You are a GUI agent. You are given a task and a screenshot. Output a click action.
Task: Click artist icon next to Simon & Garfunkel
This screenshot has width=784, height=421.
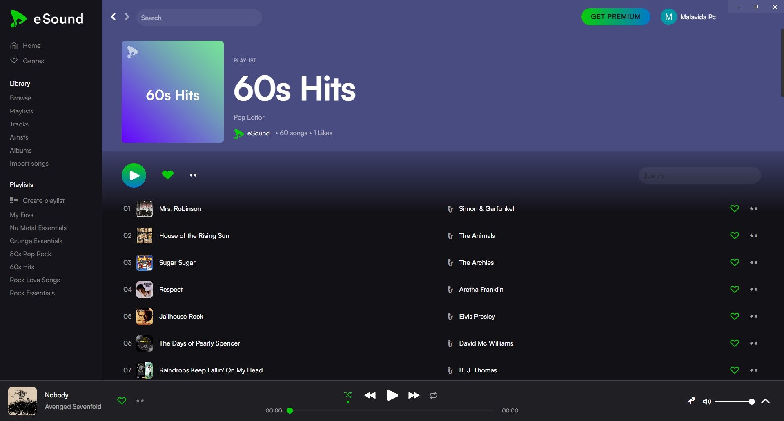point(450,209)
